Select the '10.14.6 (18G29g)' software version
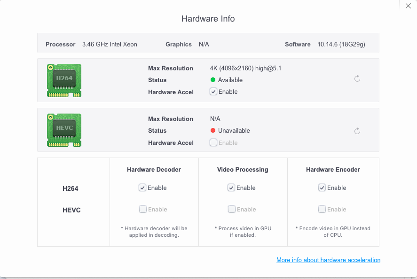This screenshot has height=279, width=417. [x=341, y=44]
